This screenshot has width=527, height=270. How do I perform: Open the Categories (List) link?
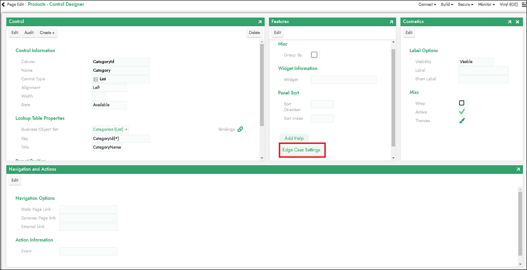[110, 129]
